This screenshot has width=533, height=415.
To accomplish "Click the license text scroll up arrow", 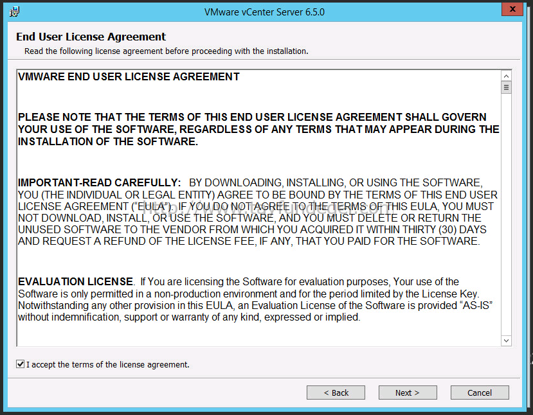I will (506, 76).
